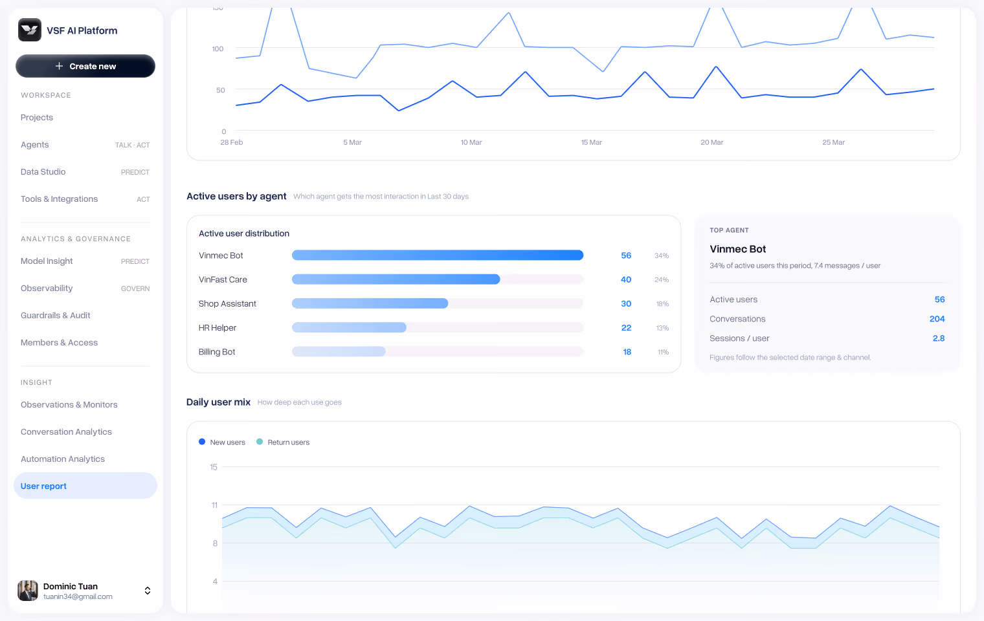Viewport: 984px width, 621px height.
Task: Open Observations & Monitors
Action: pyautogui.click(x=85, y=405)
